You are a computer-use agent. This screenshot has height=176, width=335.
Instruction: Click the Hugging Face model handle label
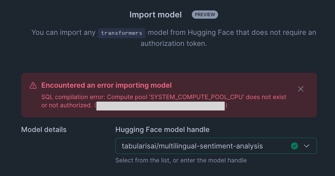coord(162,129)
